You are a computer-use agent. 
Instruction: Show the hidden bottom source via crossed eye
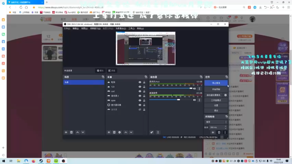[x=140, y=110]
